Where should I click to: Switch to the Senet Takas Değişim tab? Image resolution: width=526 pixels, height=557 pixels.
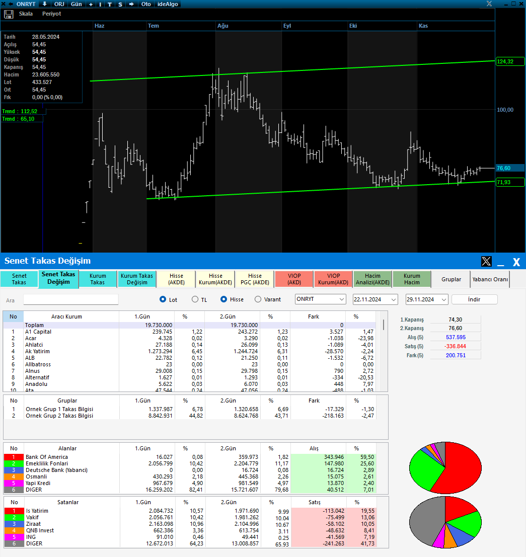tap(58, 278)
